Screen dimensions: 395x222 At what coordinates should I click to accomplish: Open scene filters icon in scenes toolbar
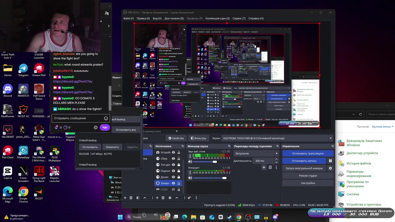[x=138, y=198]
